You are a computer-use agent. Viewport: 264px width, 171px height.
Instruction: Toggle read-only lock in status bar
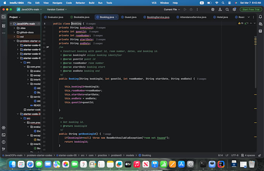tap(259, 156)
